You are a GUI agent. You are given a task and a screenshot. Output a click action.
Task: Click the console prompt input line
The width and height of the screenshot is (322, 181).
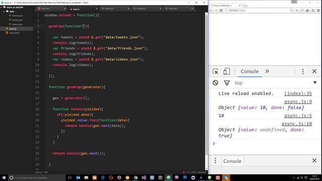pyautogui.click(x=265, y=143)
